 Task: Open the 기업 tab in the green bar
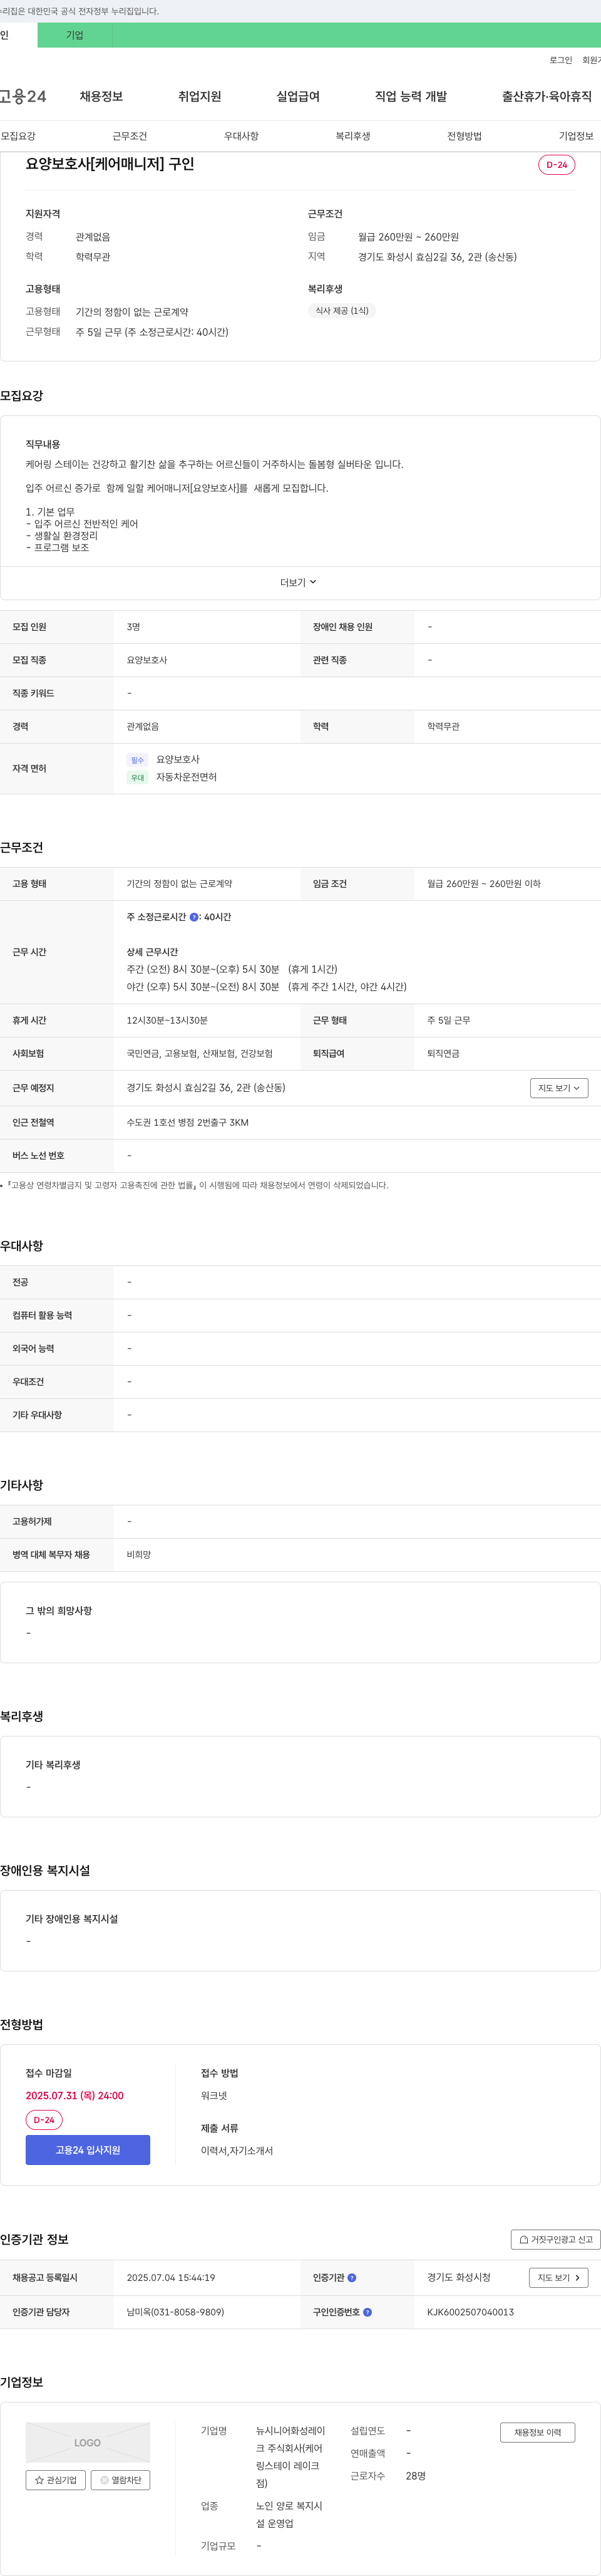tap(75, 35)
